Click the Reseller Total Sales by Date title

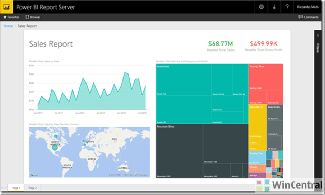coord(44,61)
